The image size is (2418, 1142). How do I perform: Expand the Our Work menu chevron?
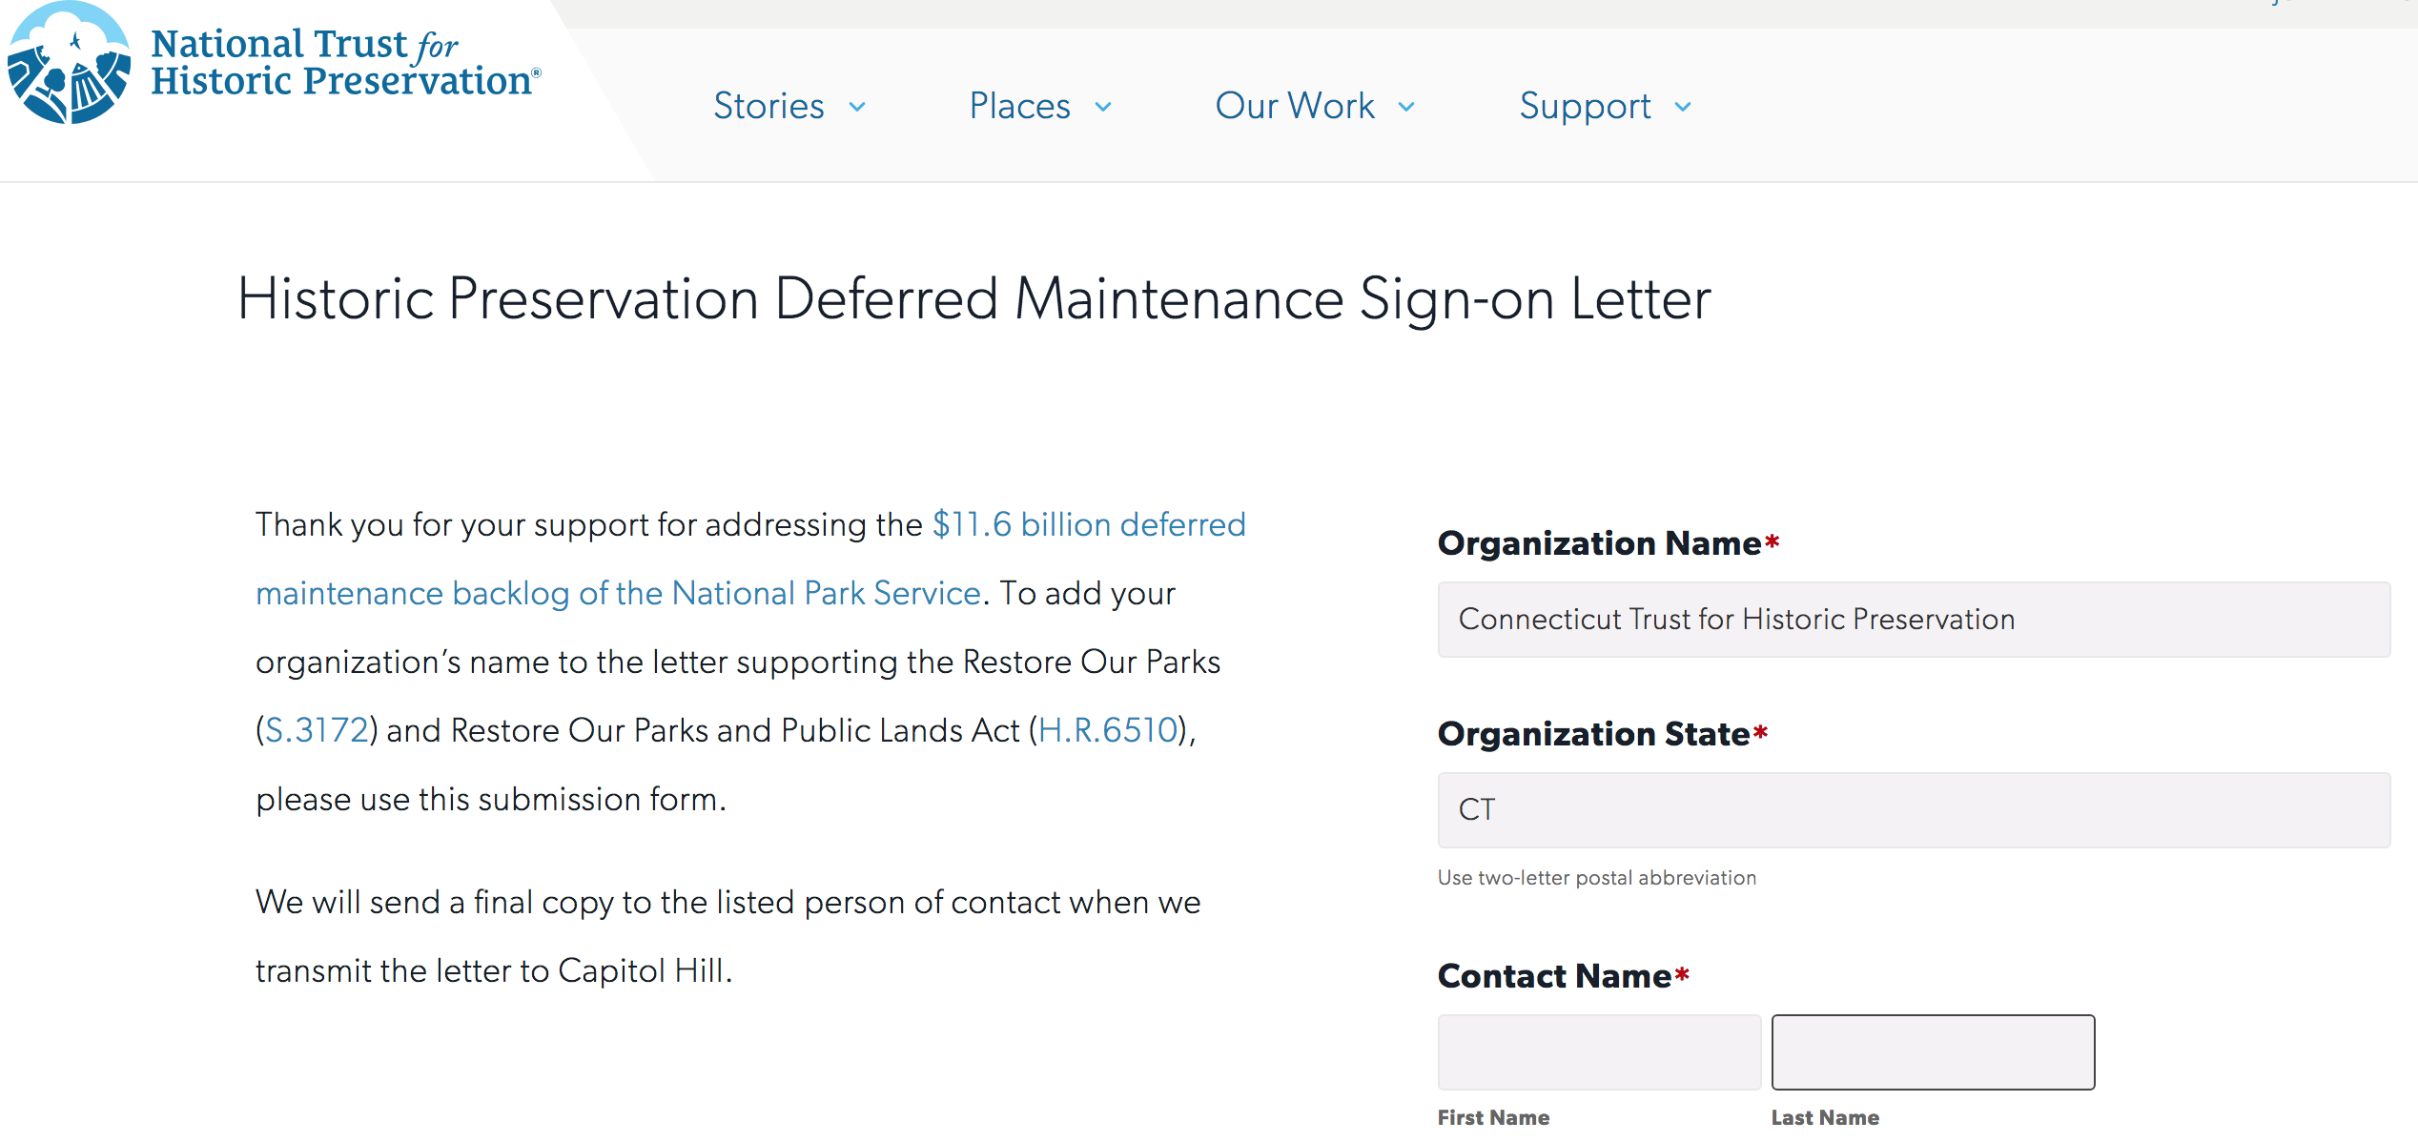1406,107
